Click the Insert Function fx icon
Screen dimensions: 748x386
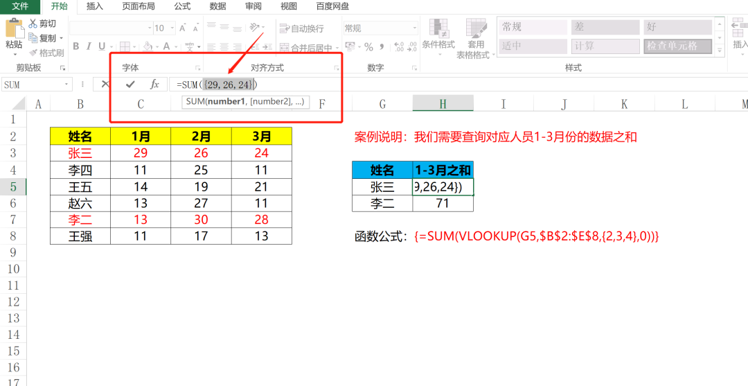click(x=154, y=85)
